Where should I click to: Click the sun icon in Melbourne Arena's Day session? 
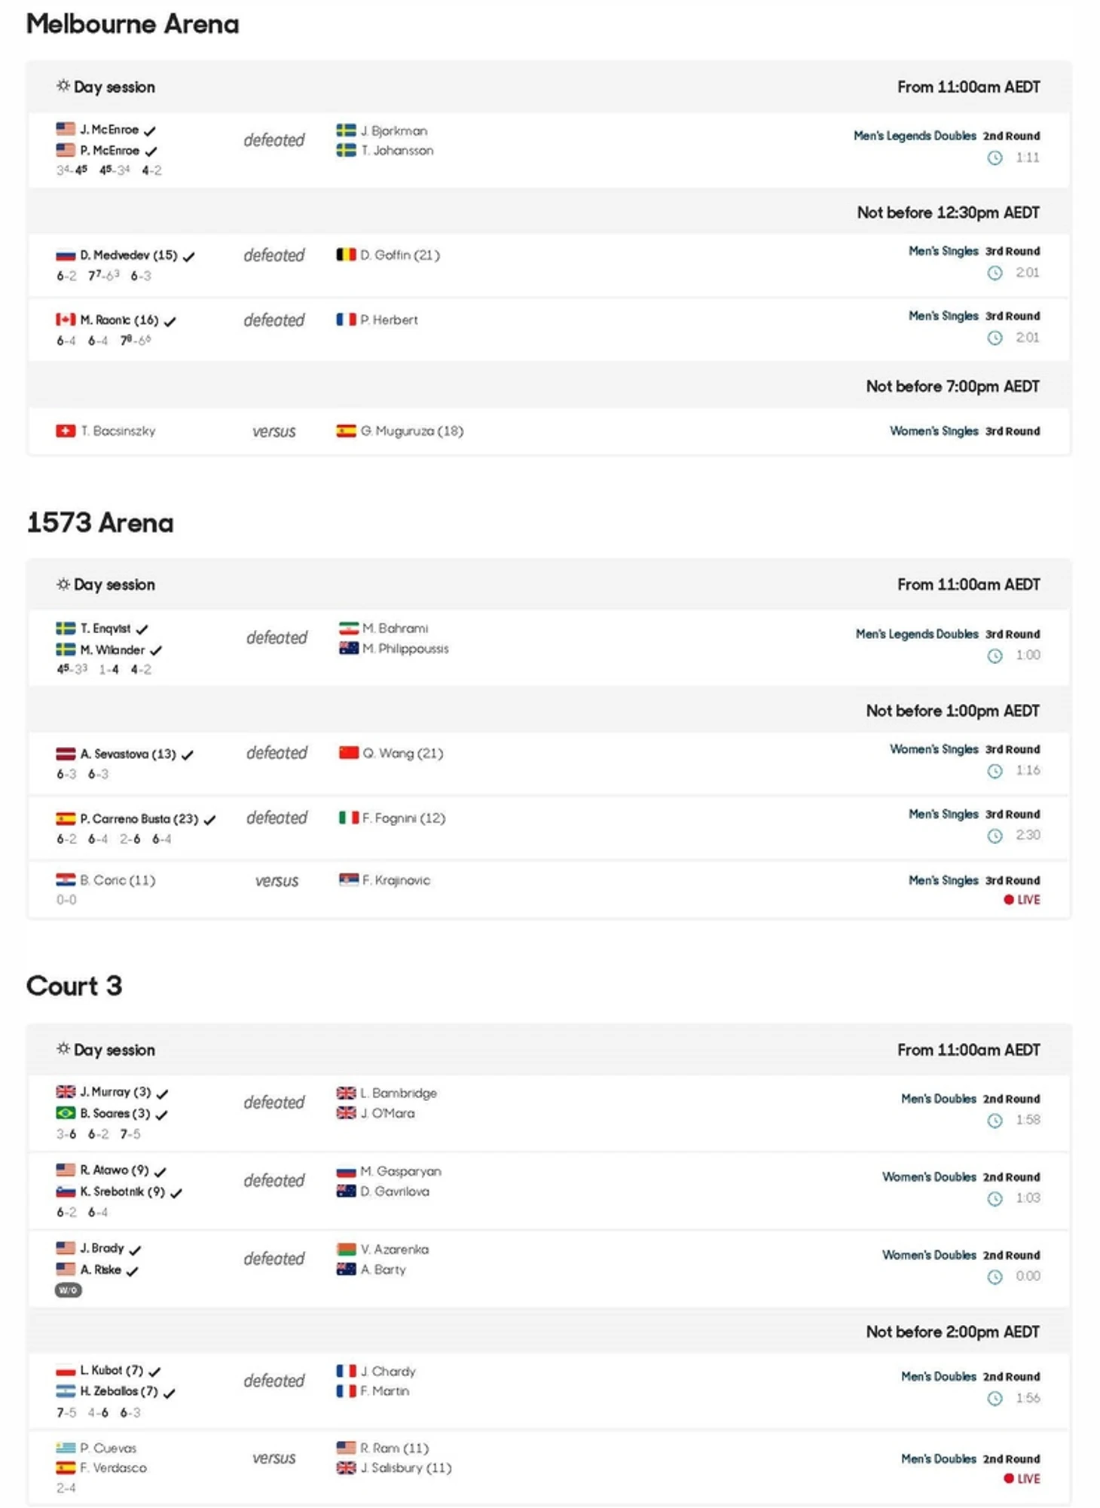point(63,86)
